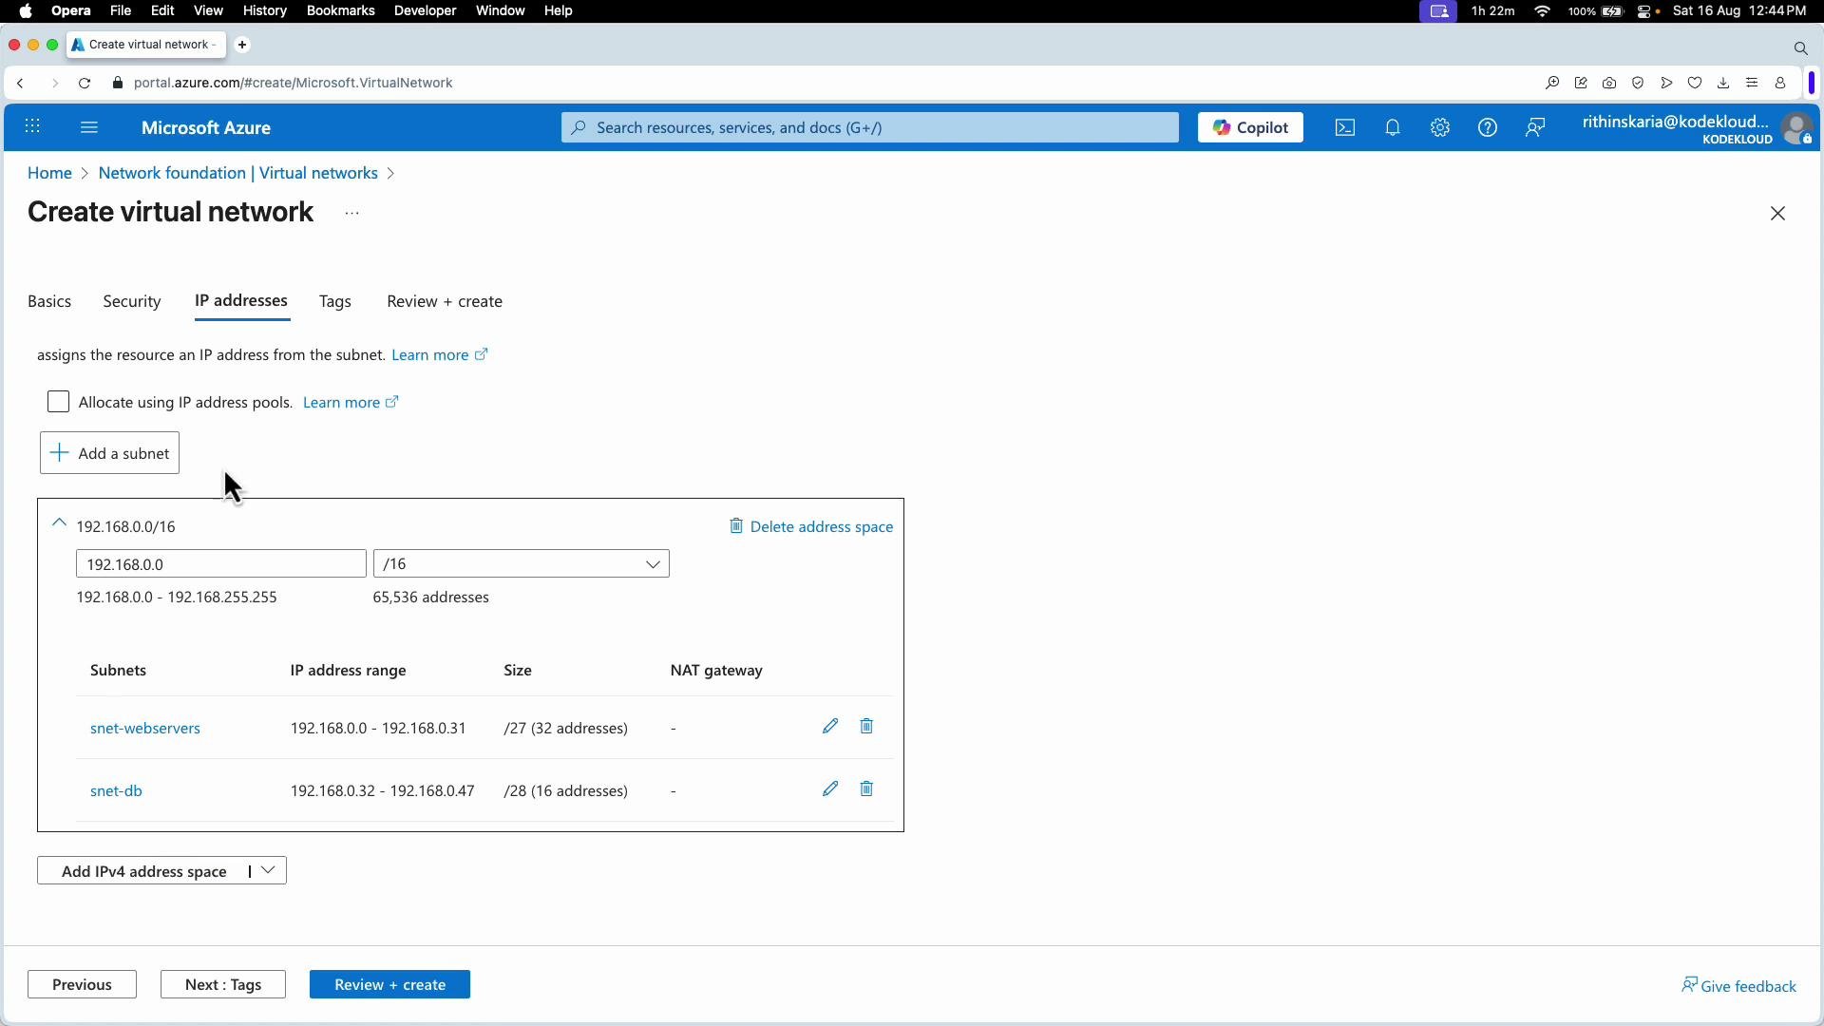Click the 192.168.0.32 - 192.168.0.47 range cell
1824x1026 pixels.
pos(383,790)
